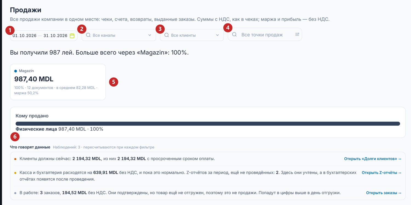Click the «Физические лица» label

click(36, 129)
